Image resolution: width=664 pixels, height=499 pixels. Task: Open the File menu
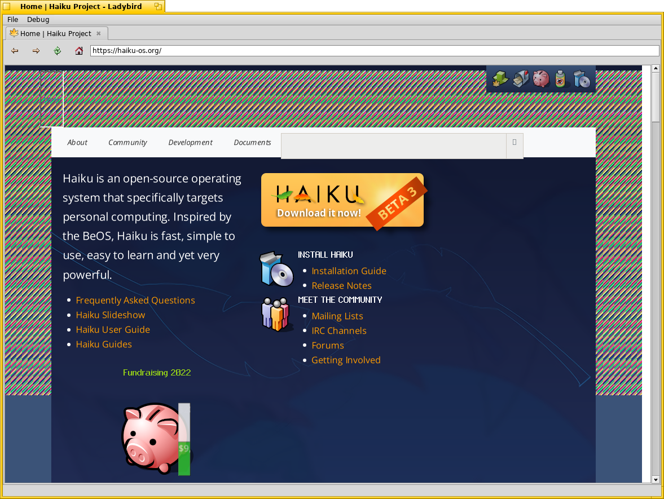pos(12,19)
